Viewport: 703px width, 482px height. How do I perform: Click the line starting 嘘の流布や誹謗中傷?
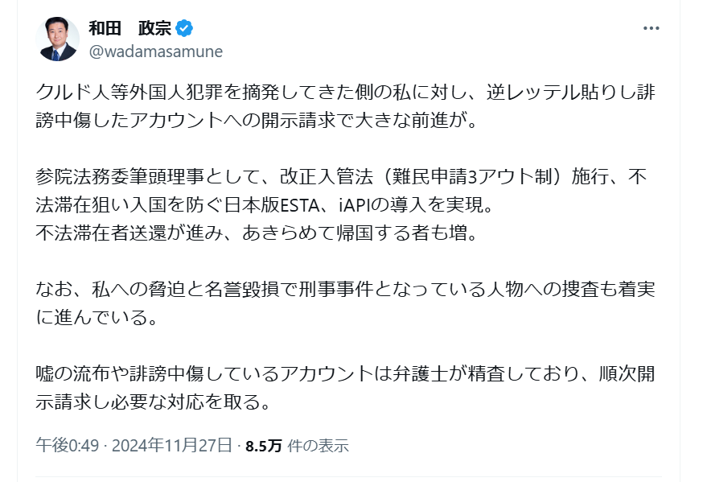coord(346,374)
